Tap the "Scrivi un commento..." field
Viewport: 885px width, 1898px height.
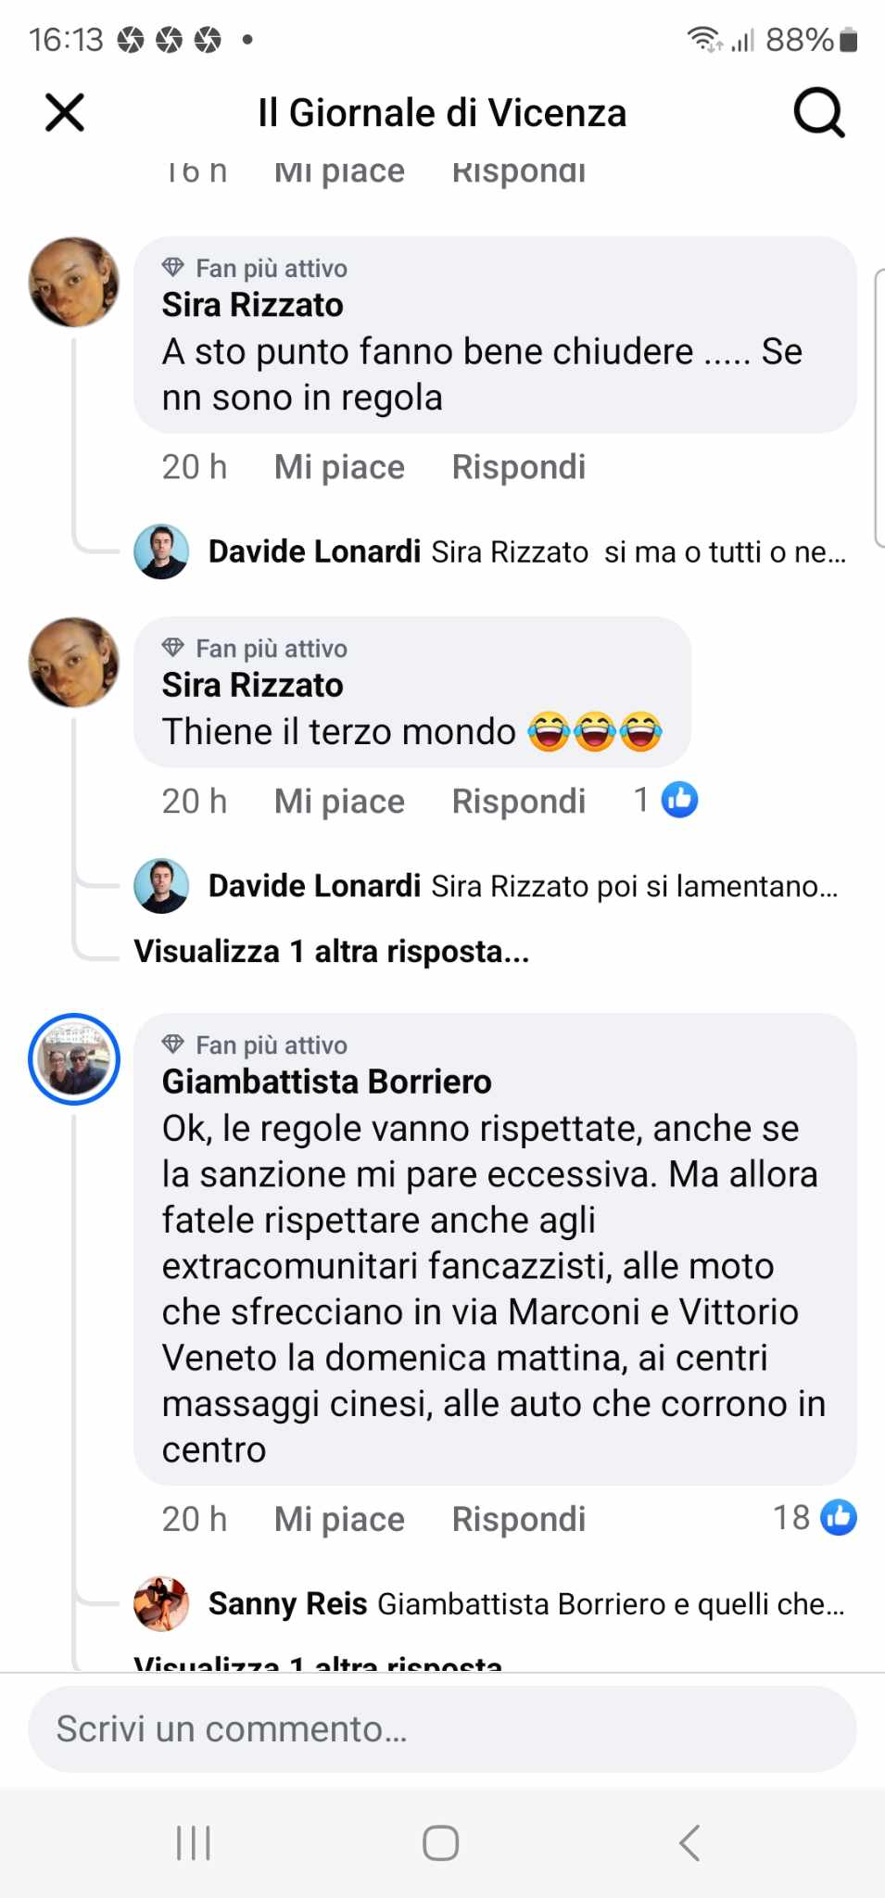click(442, 1729)
